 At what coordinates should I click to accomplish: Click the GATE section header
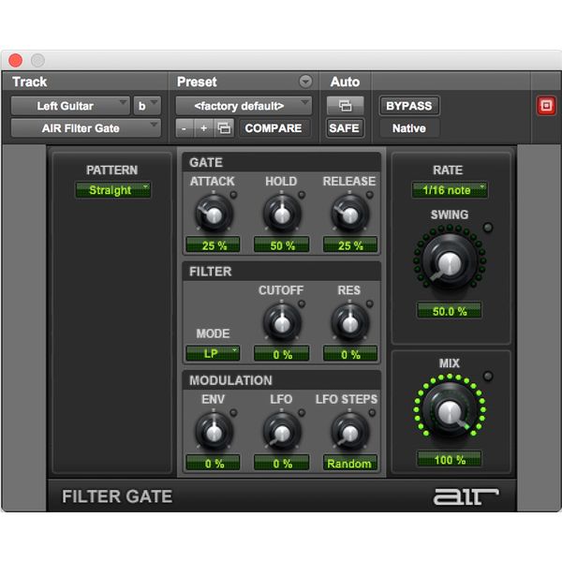coord(281,162)
